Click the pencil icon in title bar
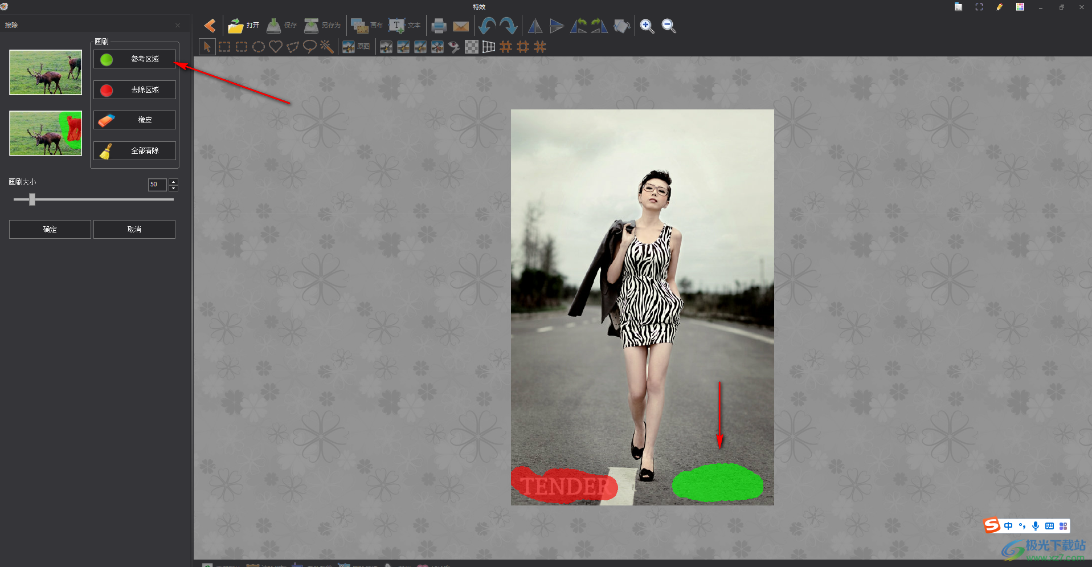The height and width of the screenshot is (567, 1092). [x=1000, y=7]
